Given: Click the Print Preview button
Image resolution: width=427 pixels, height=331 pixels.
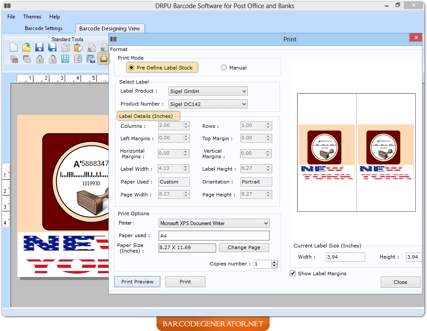Looking at the screenshot, I should 137,282.
